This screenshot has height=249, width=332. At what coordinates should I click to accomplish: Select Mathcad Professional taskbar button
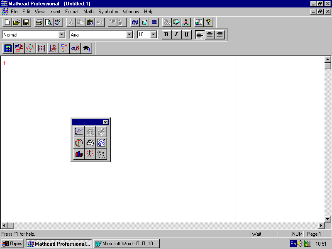(x=59, y=244)
